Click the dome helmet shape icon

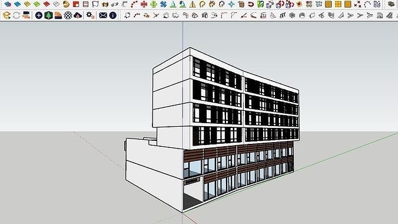[302, 15]
